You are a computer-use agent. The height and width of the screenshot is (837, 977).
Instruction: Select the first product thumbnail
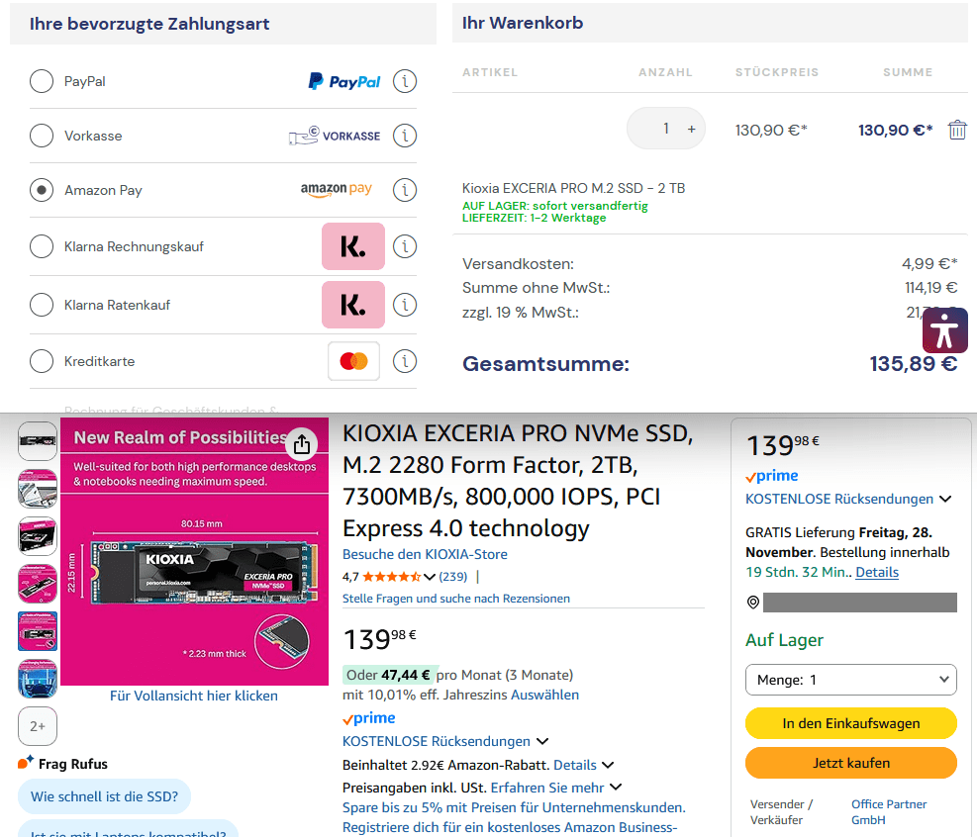(38, 440)
